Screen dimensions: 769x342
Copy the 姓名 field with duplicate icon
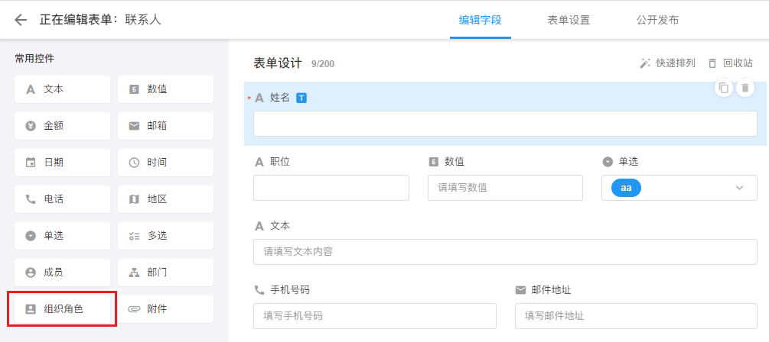coord(723,89)
